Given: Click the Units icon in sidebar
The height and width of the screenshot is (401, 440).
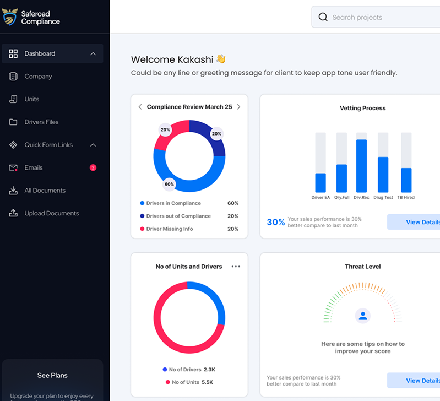Looking at the screenshot, I should pos(13,99).
